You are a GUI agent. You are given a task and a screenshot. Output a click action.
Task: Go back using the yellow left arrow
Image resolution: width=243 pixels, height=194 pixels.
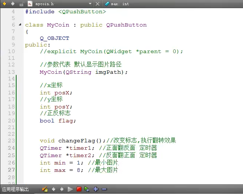(x=4, y=4)
